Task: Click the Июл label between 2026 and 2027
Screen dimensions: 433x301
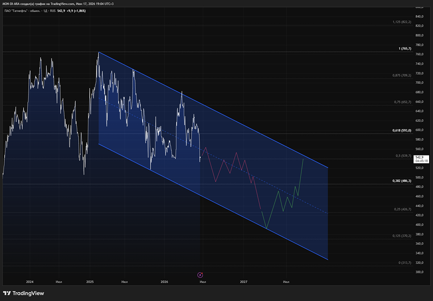Action: click(203, 282)
